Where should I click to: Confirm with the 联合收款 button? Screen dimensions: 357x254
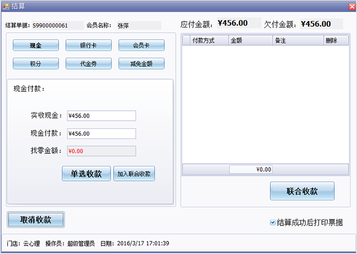tap(302, 191)
